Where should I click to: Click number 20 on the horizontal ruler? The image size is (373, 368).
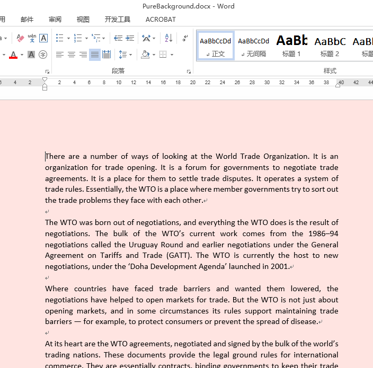click(193, 83)
